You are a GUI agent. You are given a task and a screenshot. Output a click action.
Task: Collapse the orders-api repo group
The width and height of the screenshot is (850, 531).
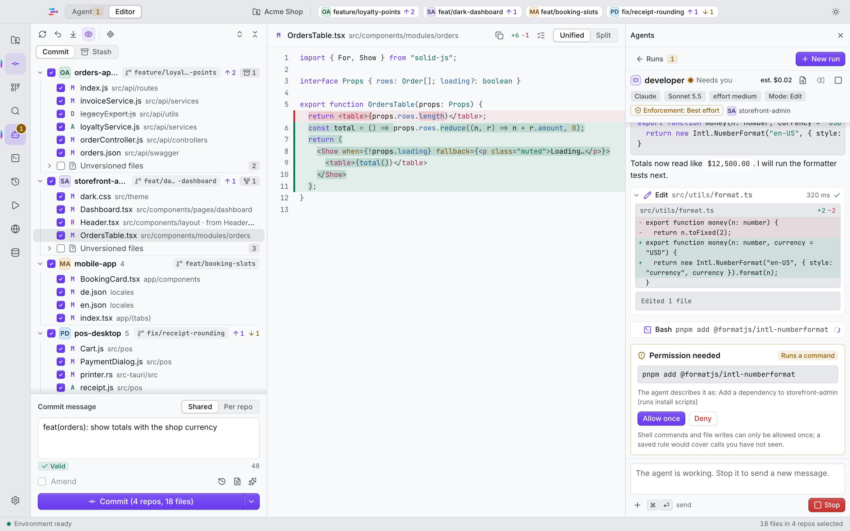point(40,73)
